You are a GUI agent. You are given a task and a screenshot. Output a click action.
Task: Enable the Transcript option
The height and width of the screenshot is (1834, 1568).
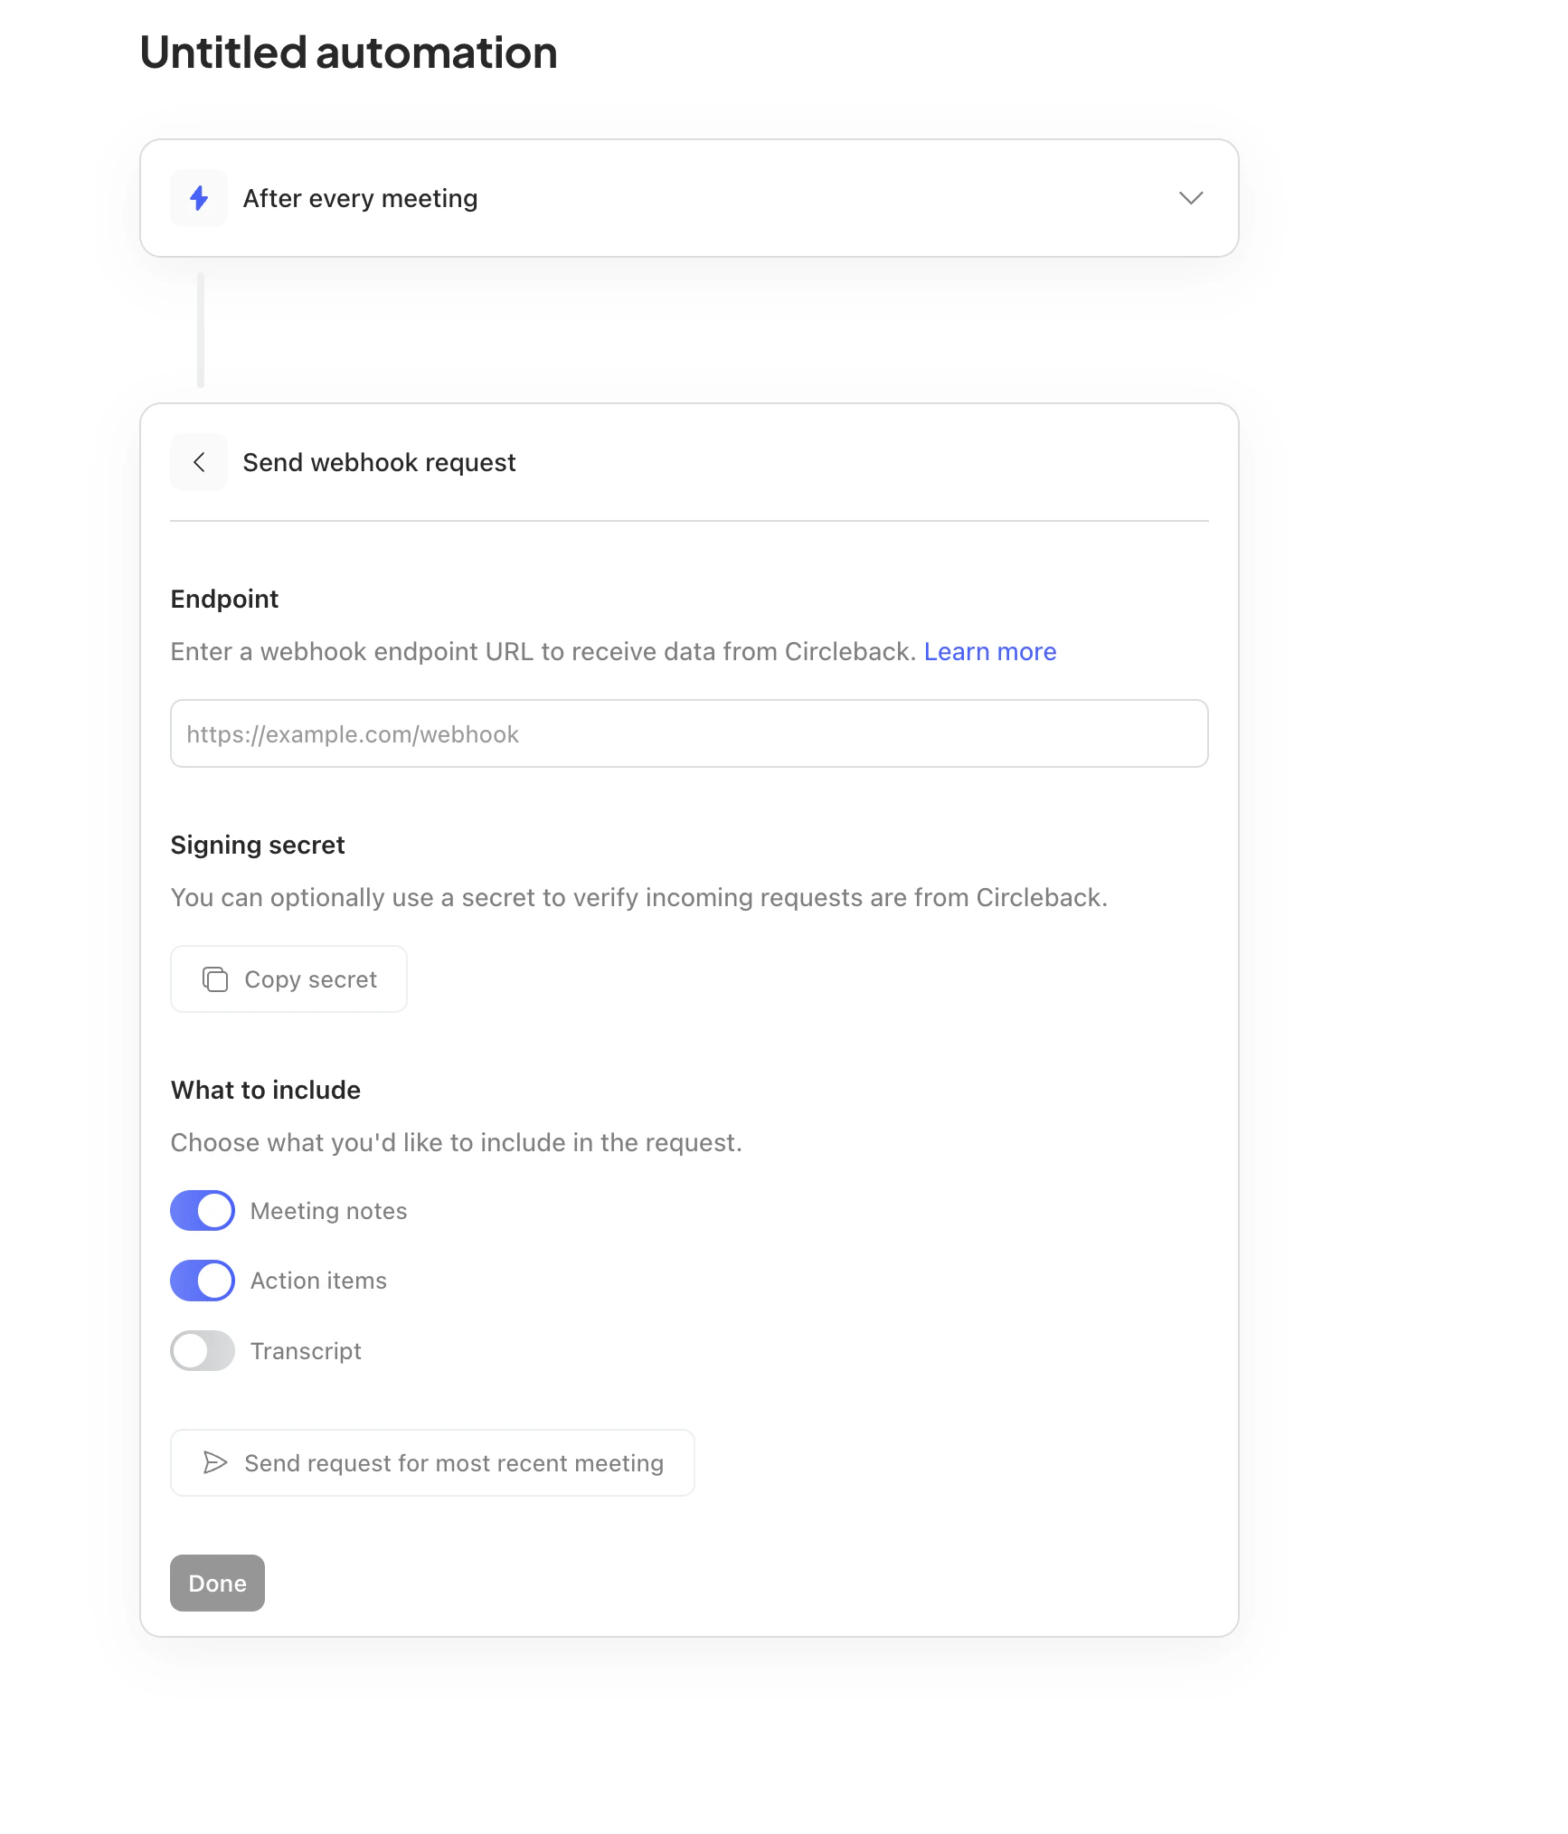tap(202, 1350)
